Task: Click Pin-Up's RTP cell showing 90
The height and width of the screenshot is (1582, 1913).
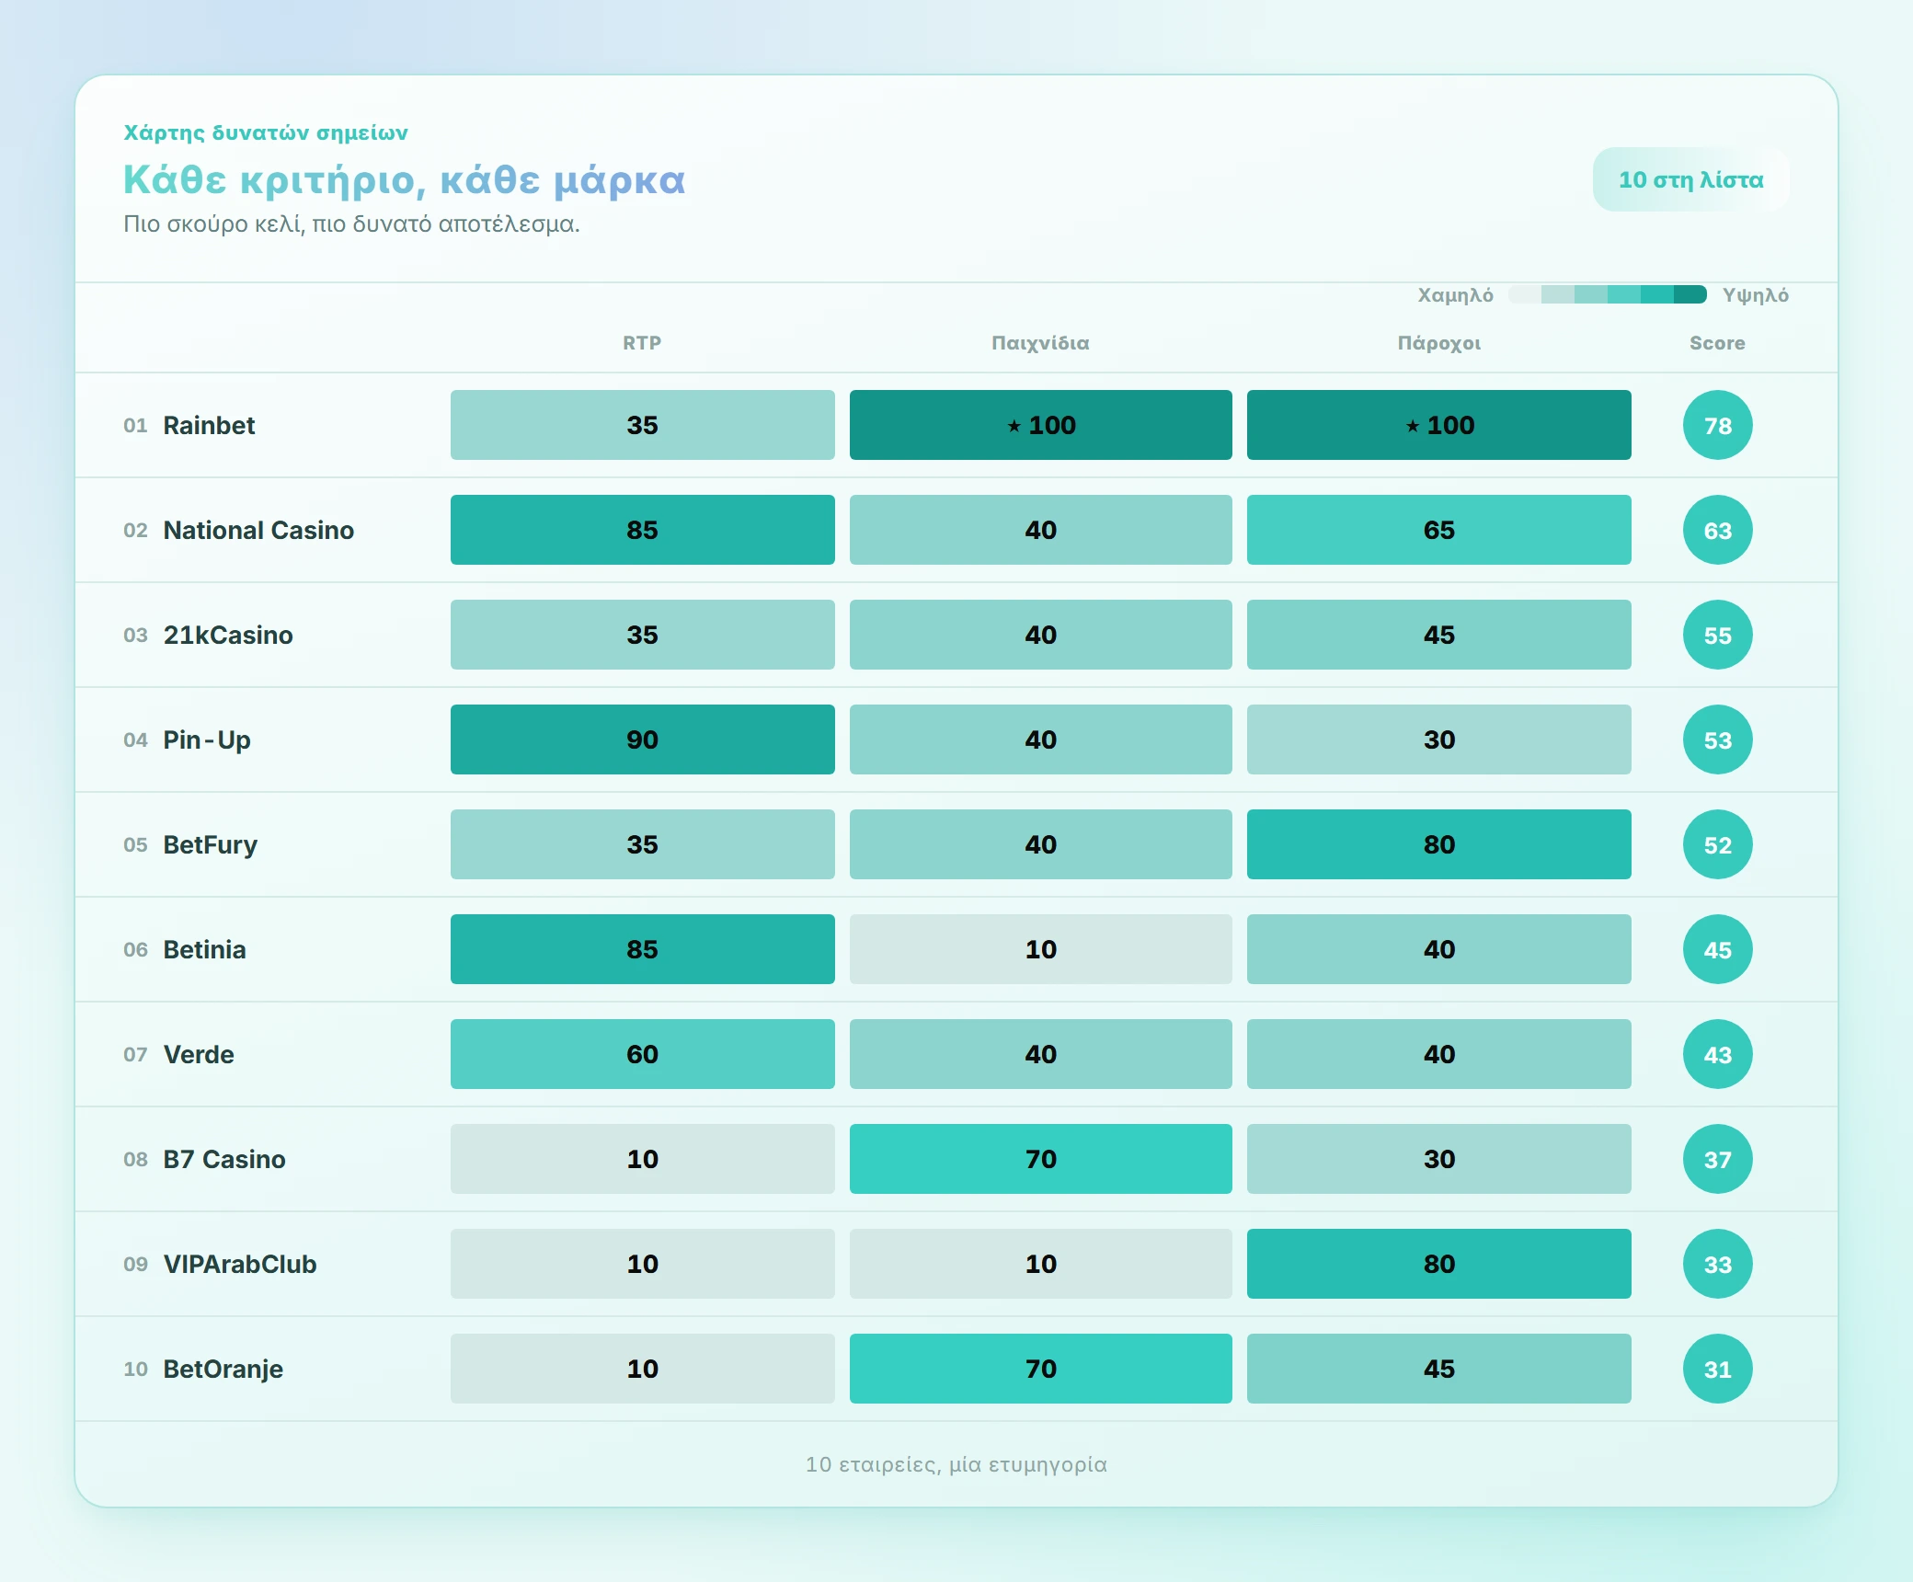Action: tap(642, 739)
